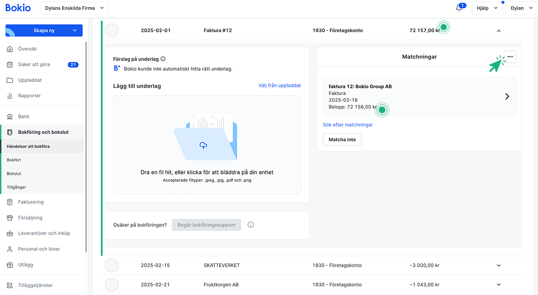Select the SKATTEVERKET transaction circle
Image resolution: width=538 pixels, height=295 pixels.
(x=112, y=265)
